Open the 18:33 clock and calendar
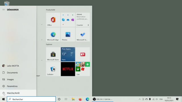This screenshot has height=102, width=182. click(169, 99)
